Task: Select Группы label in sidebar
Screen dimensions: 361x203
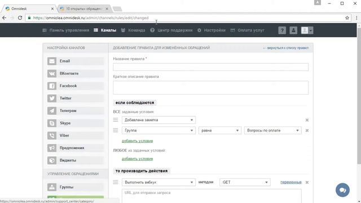Action: pyautogui.click(x=67, y=187)
